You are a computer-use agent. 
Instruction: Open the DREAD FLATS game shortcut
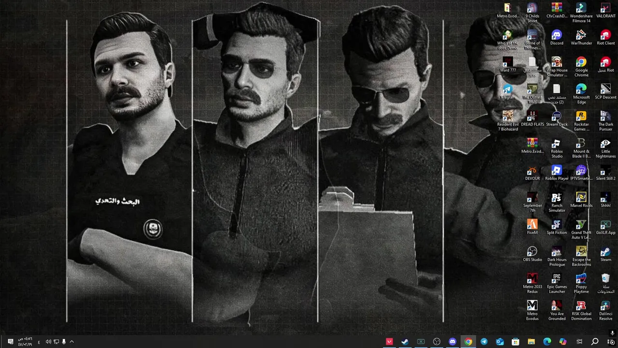coord(532,119)
